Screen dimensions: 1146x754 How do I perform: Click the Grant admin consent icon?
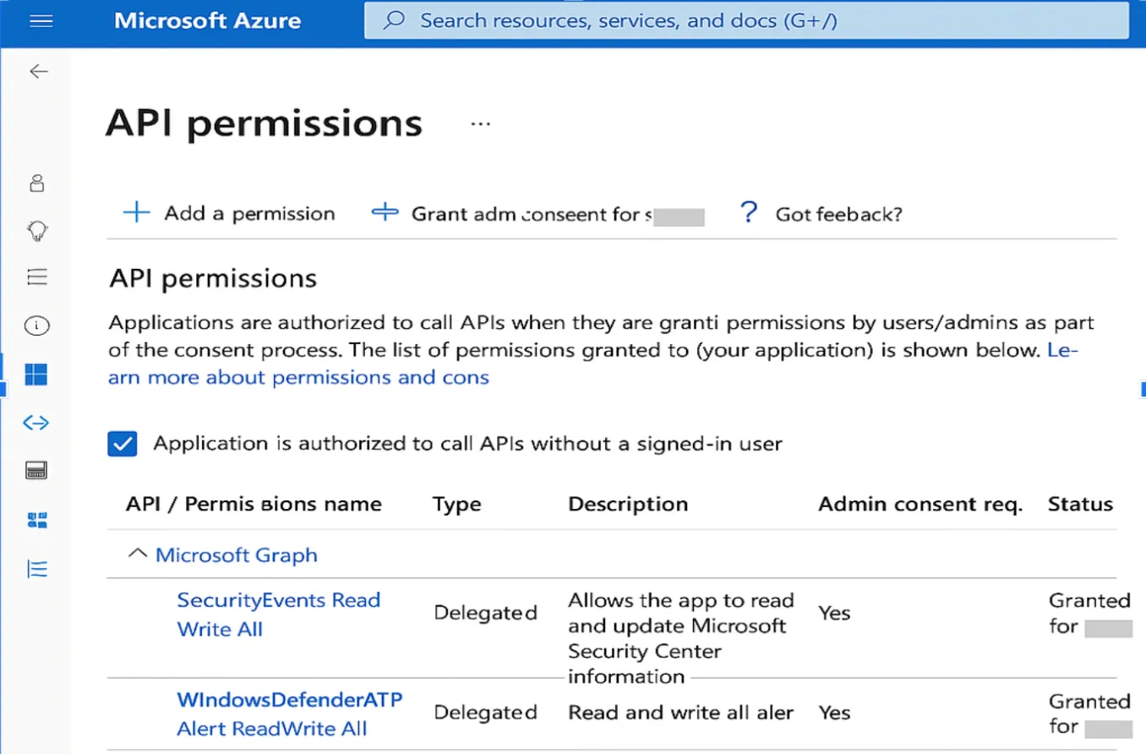pos(385,212)
